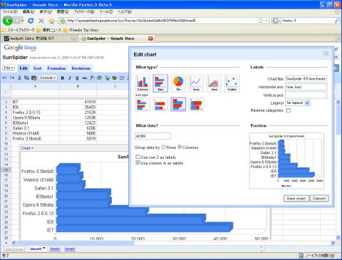
Task: Choose the Scatter chart type icon
Action: 232,83
